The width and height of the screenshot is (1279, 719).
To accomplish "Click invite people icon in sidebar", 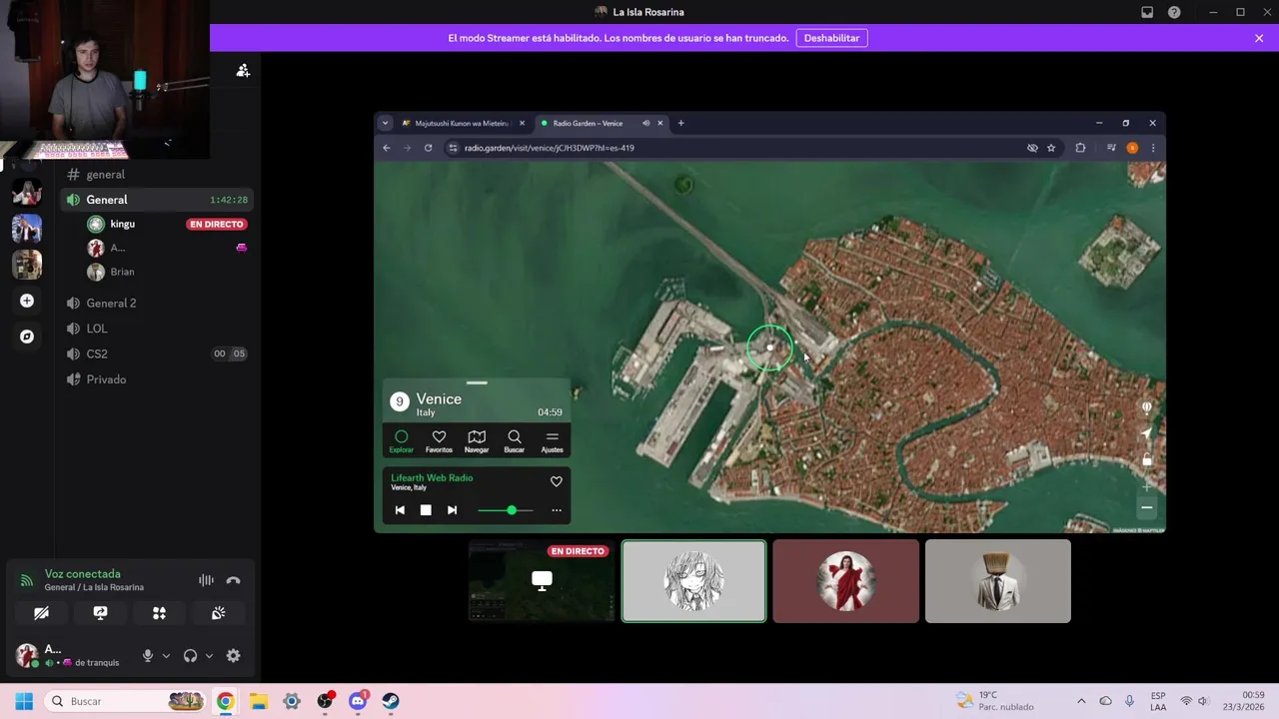I will (243, 70).
